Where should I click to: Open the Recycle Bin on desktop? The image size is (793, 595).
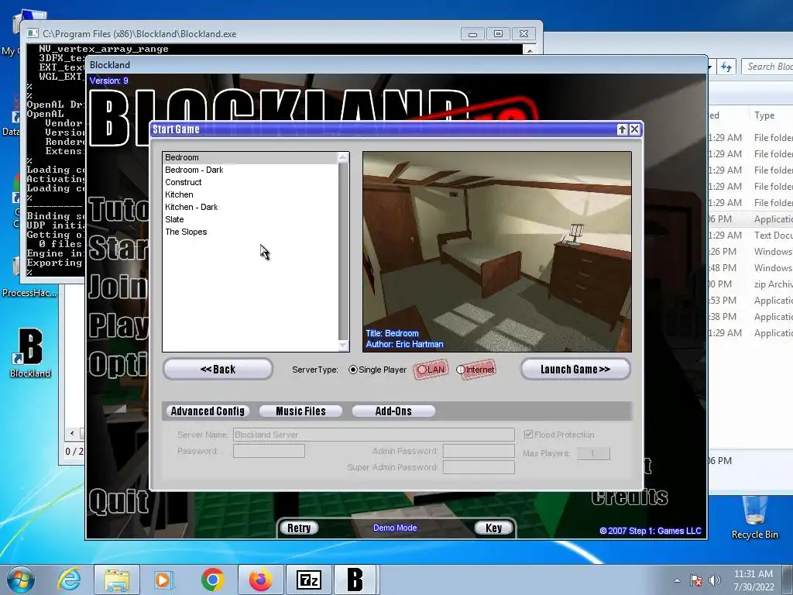755,517
